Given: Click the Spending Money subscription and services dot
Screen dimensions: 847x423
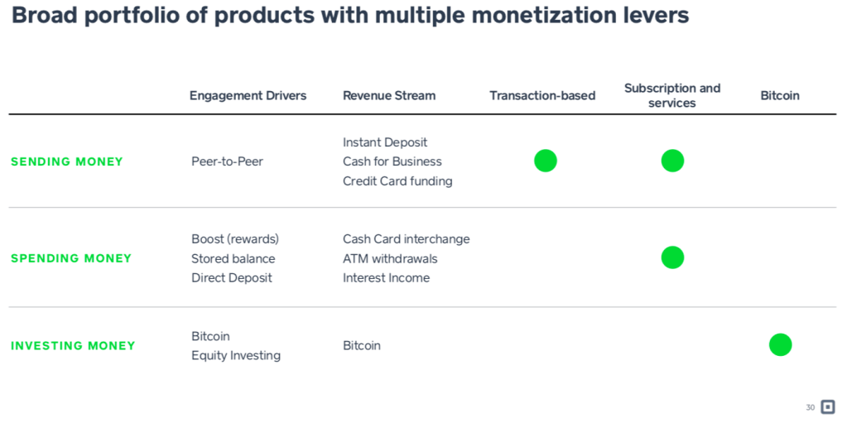Looking at the screenshot, I should click(x=672, y=257).
